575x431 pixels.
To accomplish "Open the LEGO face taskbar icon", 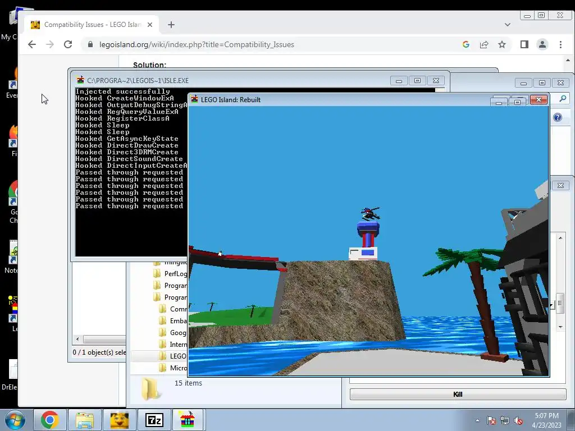I will point(119,420).
